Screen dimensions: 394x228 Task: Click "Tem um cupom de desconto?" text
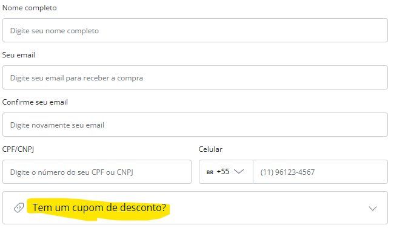pyautogui.click(x=99, y=207)
